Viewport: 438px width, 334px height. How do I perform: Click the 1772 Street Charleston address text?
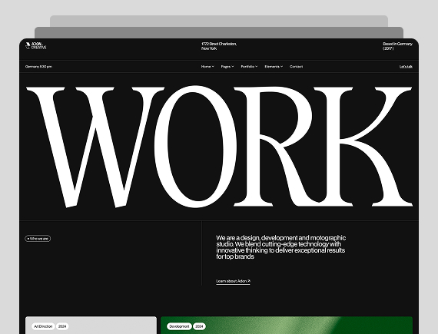(219, 46)
